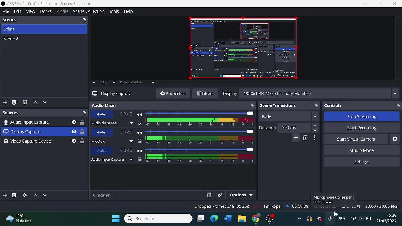Screen dimensions: 402x226
Task: Expand Audio Input Capture channel menu arrow
Action: click(131, 159)
